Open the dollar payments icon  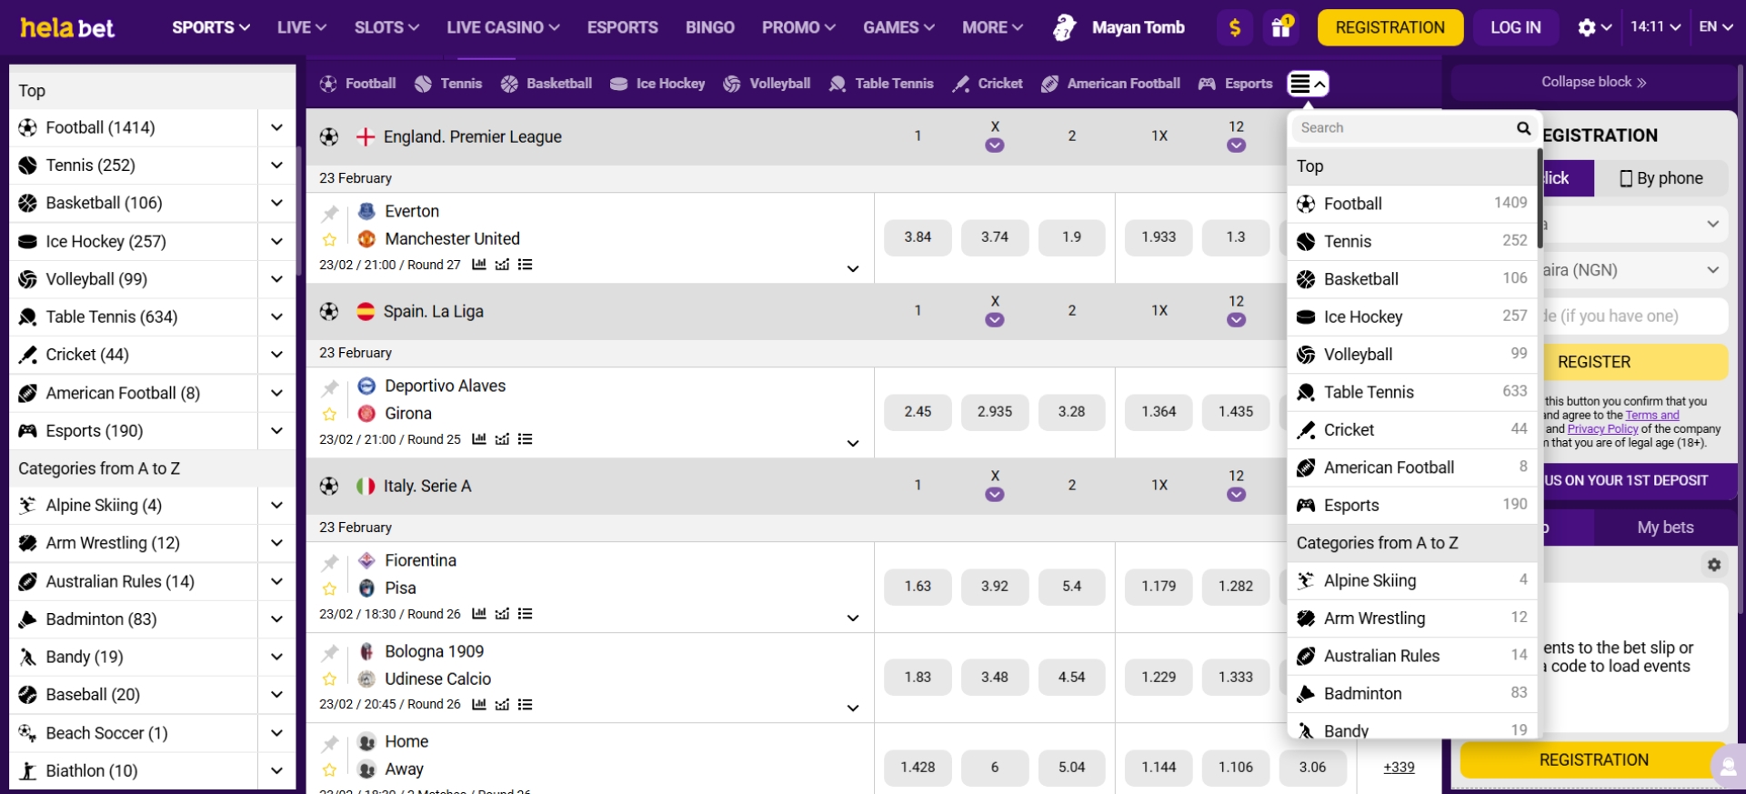(x=1234, y=27)
